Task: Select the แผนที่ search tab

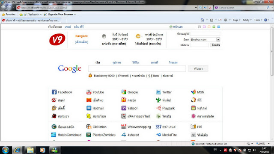Action: (x=154, y=62)
